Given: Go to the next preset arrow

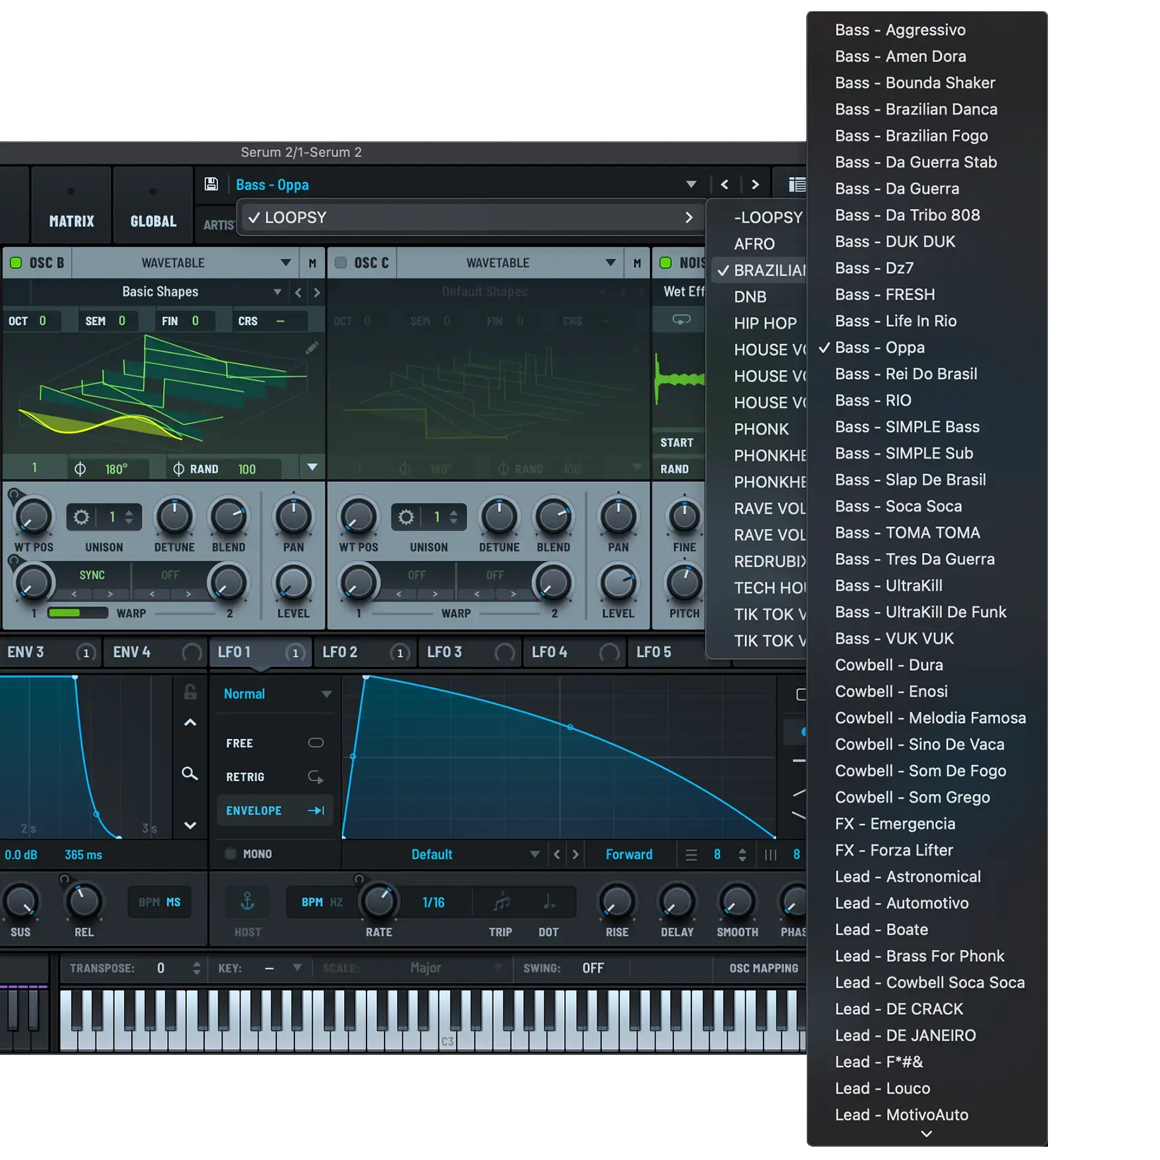Looking at the screenshot, I should (x=755, y=184).
